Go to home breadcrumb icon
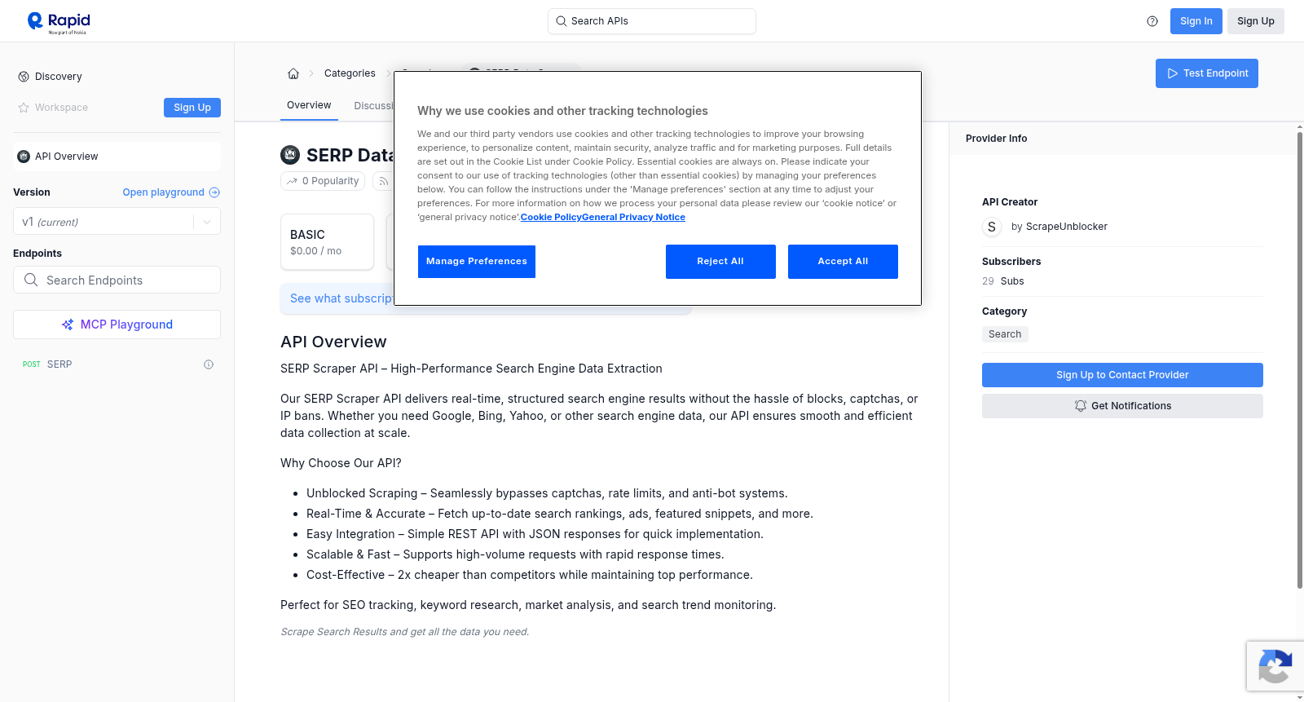1304x702 pixels. click(293, 73)
